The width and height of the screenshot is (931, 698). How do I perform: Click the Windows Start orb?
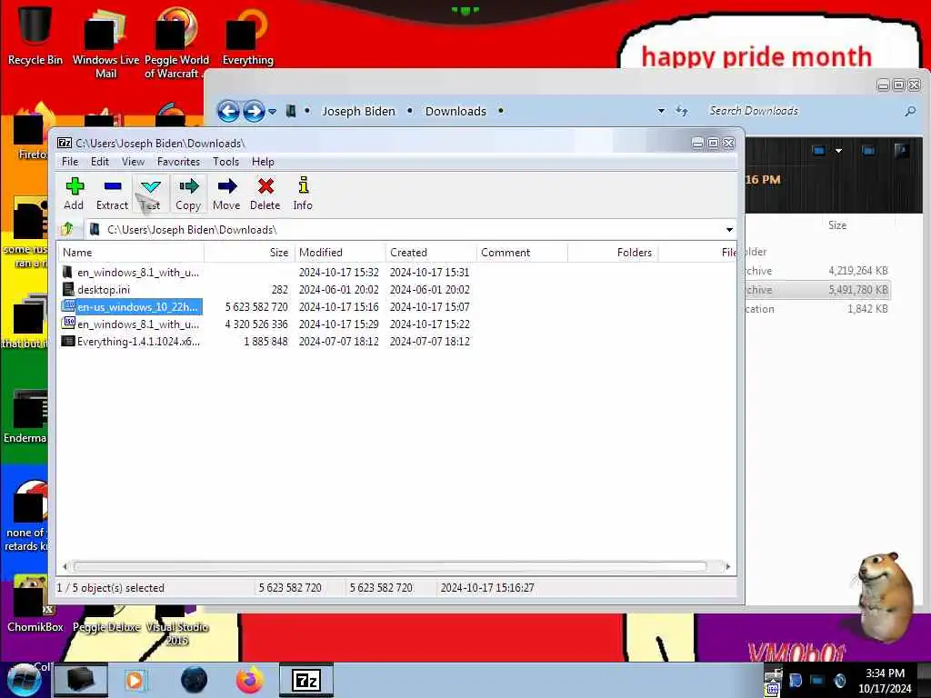pyautogui.click(x=24, y=680)
